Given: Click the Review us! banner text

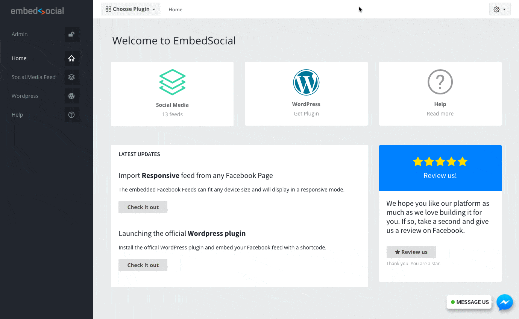Looking at the screenshot, I should (440, 176).
